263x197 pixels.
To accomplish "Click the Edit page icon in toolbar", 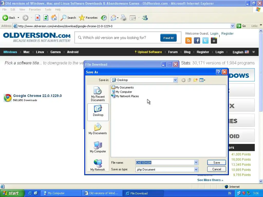I will coord(133,18).
